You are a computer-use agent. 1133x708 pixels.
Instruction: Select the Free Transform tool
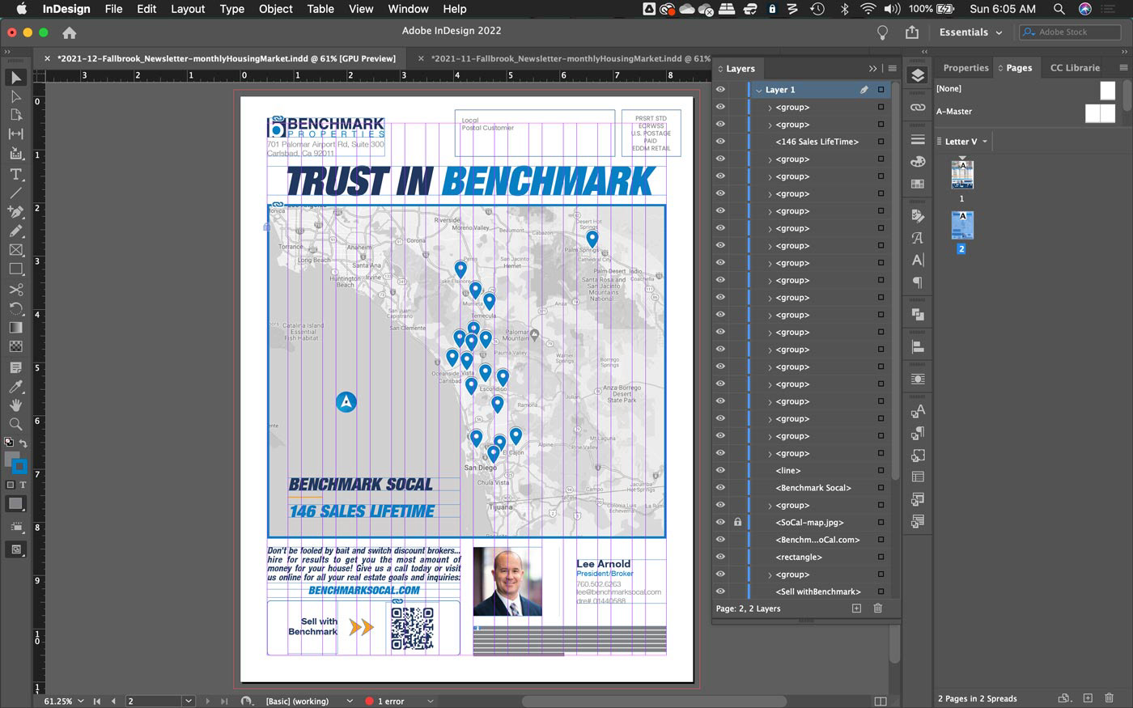tap(15, 308)
